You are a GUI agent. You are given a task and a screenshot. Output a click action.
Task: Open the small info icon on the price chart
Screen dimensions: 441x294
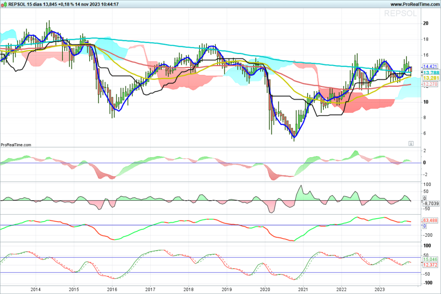(x=411, y=144)
